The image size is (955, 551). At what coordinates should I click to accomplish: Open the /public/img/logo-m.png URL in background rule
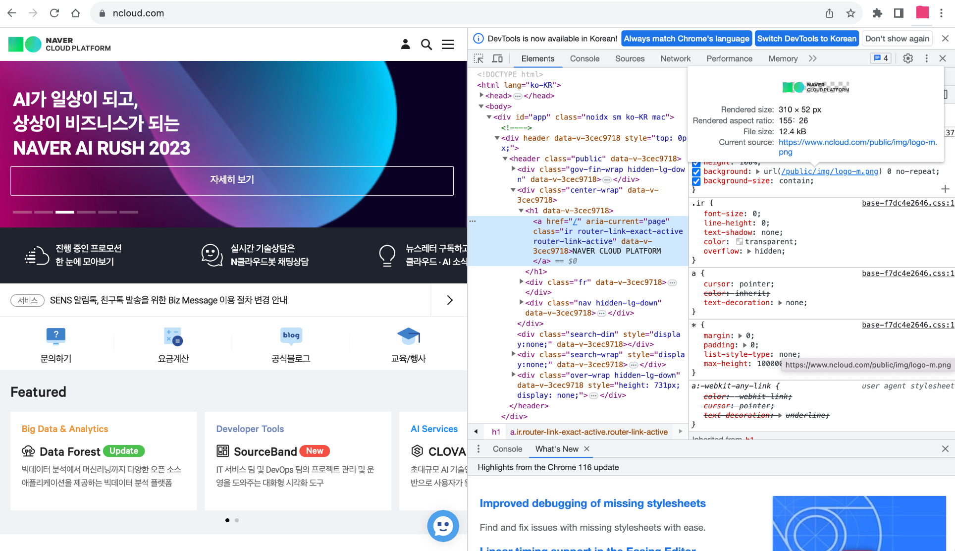pyautogui.click(x=830, y=171)
